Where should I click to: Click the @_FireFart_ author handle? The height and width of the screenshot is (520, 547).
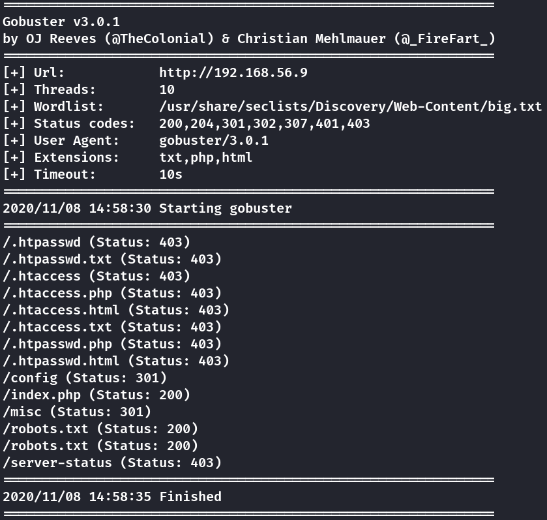[x=445, y=38]
